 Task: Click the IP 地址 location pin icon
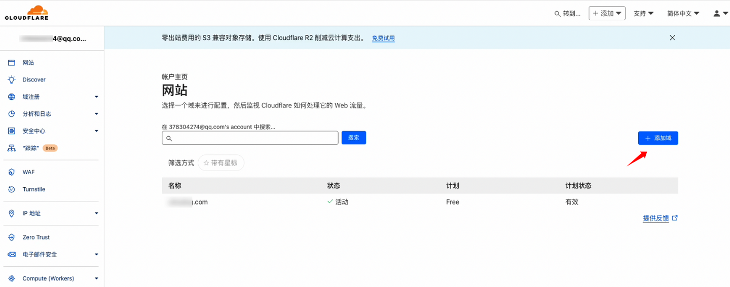12,214
